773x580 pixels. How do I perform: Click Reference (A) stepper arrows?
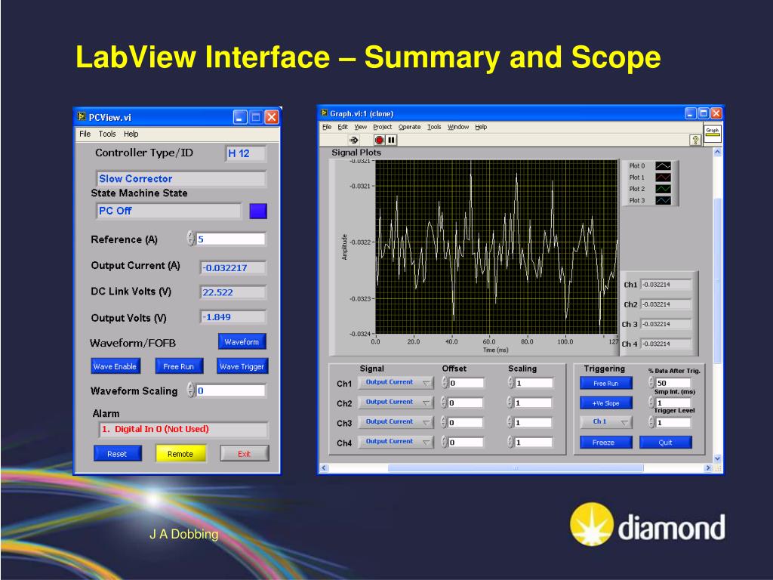(191, 239)
